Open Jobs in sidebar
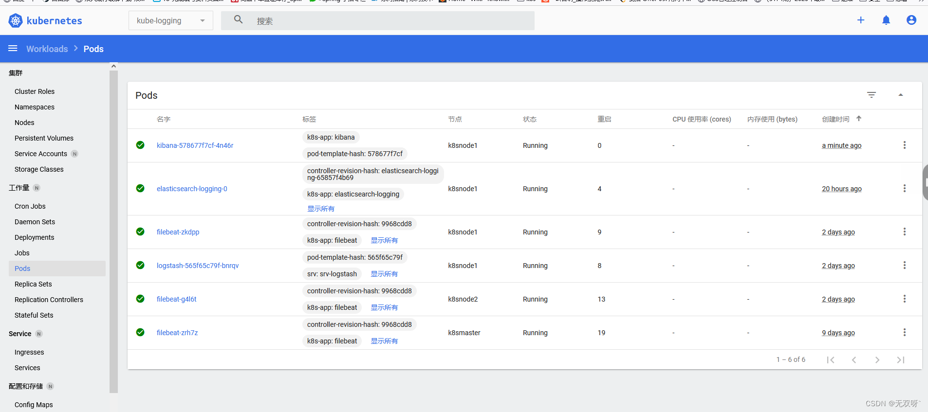The image size is (928, 412). tap(22, 253)
